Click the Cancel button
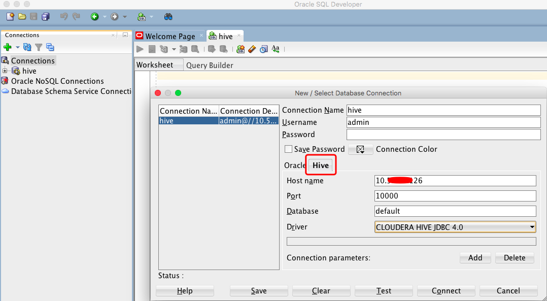Image resolution: width=547 pixels, height=301 pixels. pyautogui.click(x=508, y=291)
